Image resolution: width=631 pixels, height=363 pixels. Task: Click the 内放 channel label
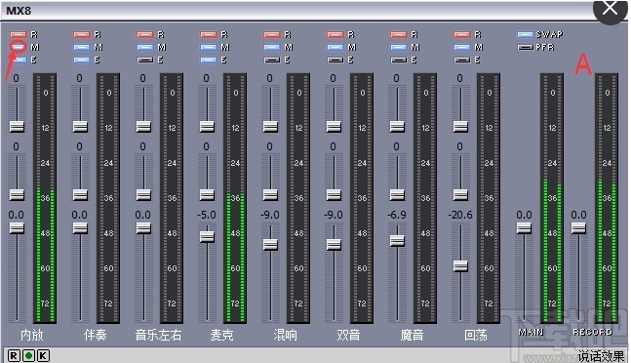(x=32, y=335)
